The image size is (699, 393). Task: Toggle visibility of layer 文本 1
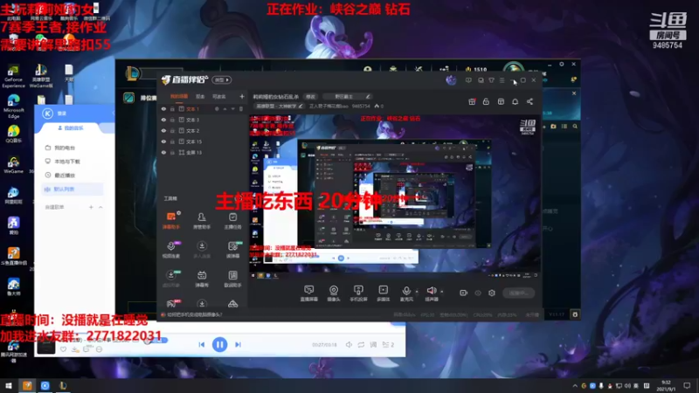point(163,109)
